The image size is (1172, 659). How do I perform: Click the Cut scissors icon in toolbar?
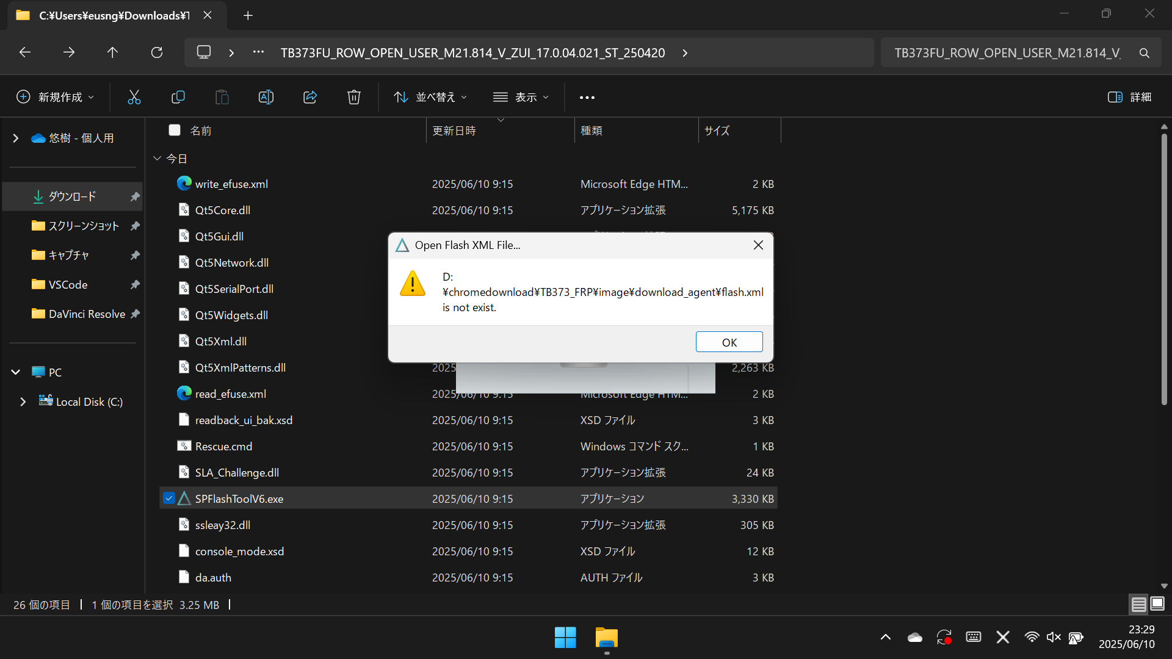(x=134, y=97)
